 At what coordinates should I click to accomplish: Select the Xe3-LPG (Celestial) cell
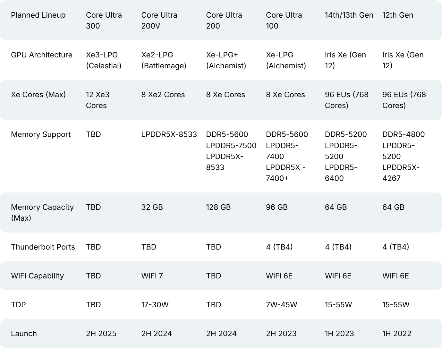pos(104,60)
